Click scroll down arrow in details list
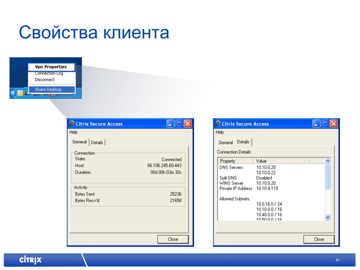Image resolution: width=360 pixels, height=270 pixels. point(328,217)
